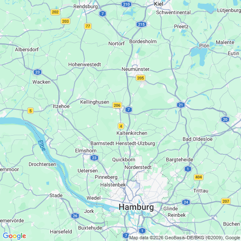Click the A 24 highway shield
The image size is (241, 241).
click(x=186, y=202)
